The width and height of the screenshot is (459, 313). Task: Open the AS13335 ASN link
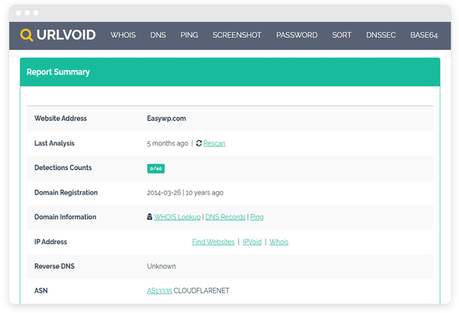pyautogui.click(x=160, y=291)
